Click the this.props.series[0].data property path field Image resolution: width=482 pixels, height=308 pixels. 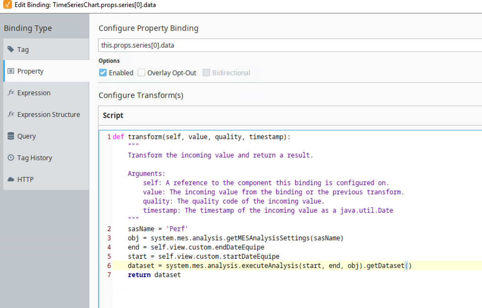290,45
